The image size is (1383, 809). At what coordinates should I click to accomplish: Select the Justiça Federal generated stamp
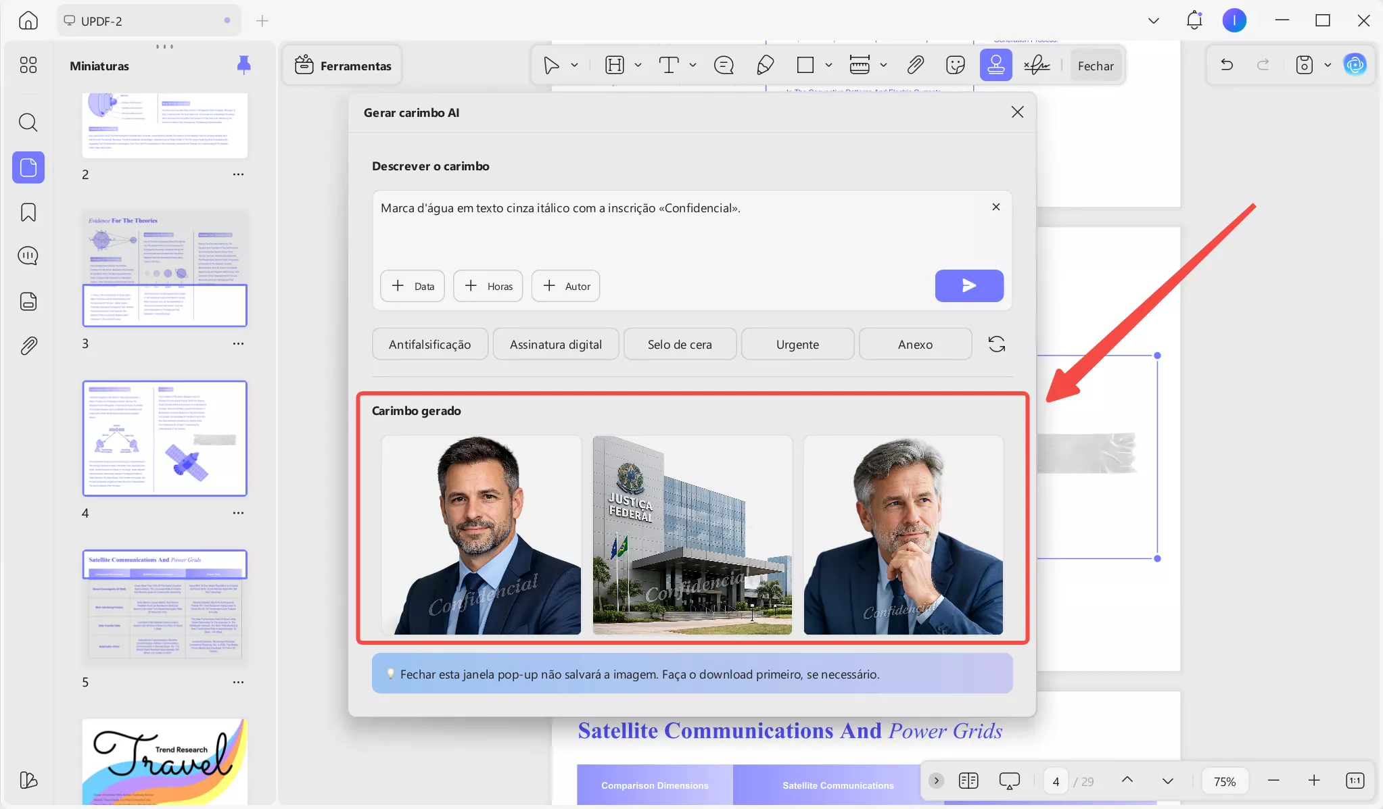coord(692,535)
